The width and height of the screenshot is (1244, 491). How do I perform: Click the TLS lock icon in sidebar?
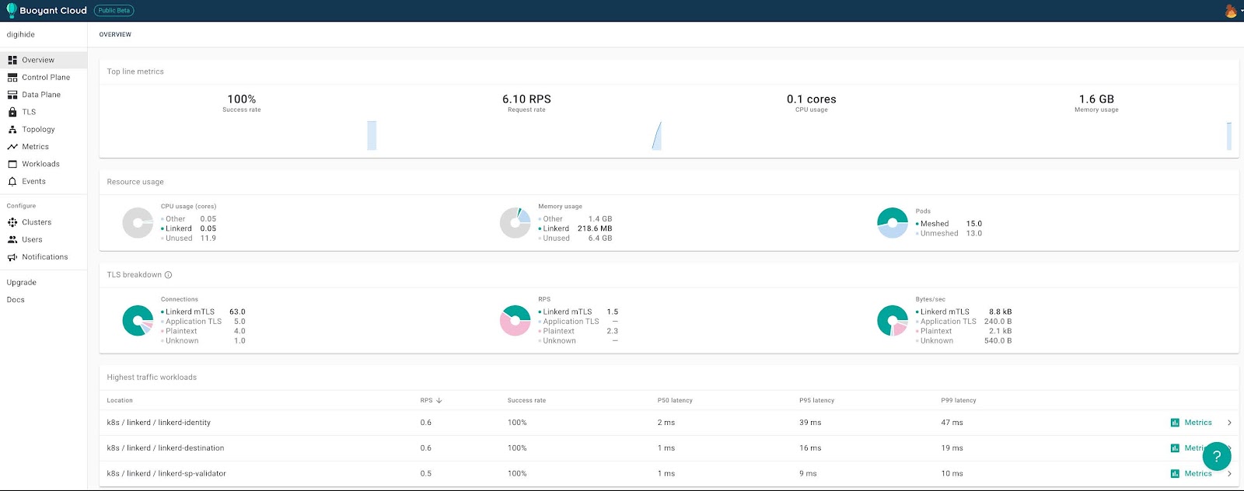(x=12, y=112)
